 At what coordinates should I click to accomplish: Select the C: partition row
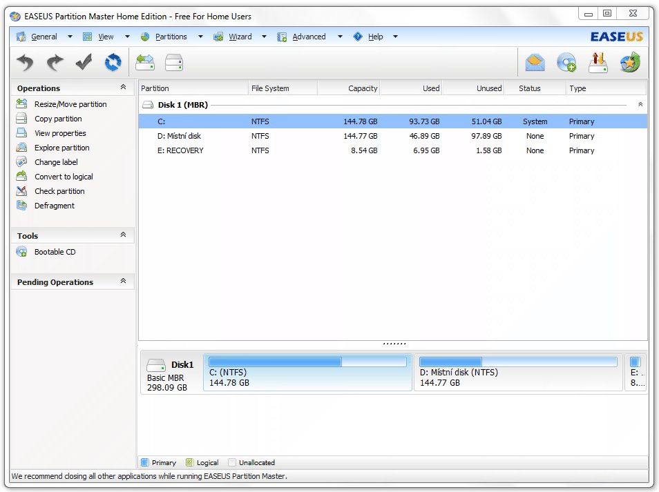click(393, 121)
